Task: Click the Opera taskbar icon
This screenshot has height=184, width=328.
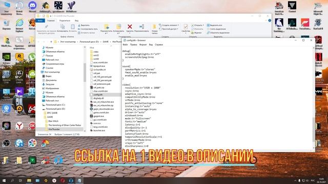Action: (63, 180)
